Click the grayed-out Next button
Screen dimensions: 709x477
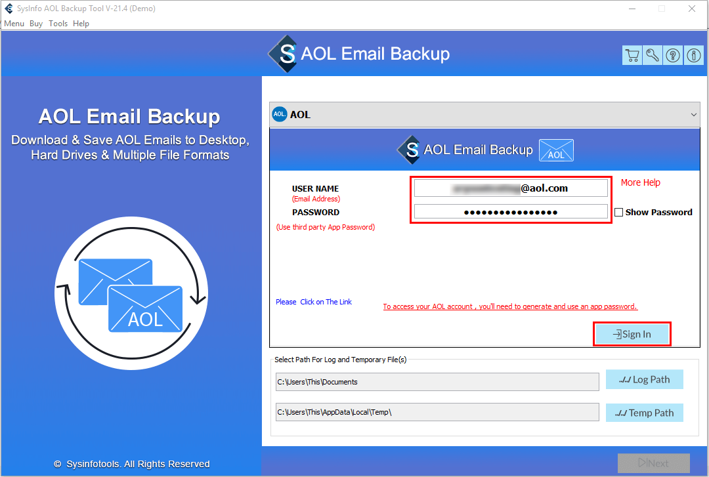[x=653, y=463]
